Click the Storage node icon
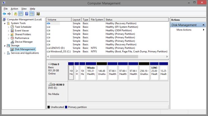Screen dimensions: 208x116 8,46
